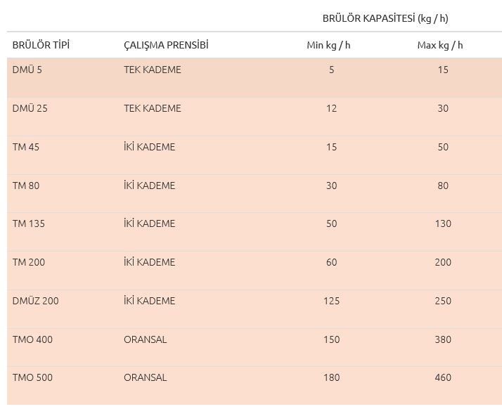Select the TM 45 row label
The width and height of the screenshot is (502, 409).
pos(27,147)
